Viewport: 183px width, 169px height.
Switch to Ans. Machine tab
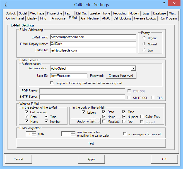tap(90, 18)
